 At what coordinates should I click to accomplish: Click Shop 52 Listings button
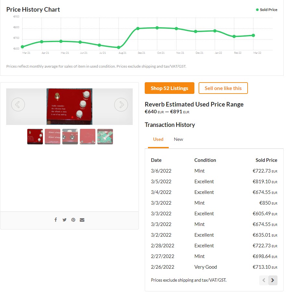(x=169, y=88)
